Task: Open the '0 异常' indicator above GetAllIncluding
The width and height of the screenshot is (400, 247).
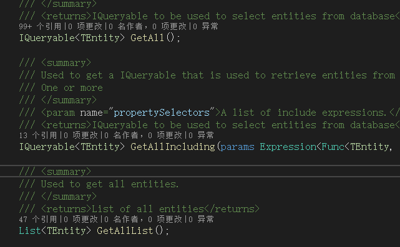Action: tap(201, 136)
